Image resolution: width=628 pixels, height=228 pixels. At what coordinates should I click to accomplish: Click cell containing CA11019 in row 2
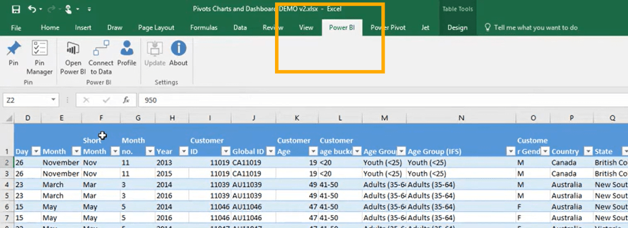[254, 162]
